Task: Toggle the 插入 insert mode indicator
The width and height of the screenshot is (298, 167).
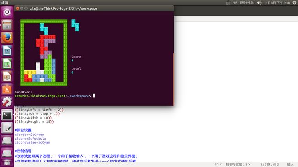Action: (290, 164)
